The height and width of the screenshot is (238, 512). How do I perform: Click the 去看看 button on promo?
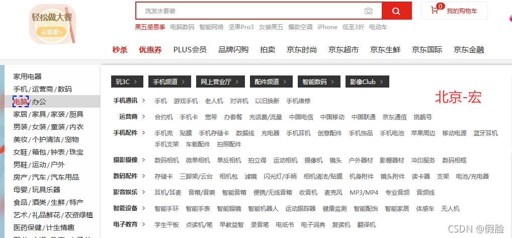52,32
